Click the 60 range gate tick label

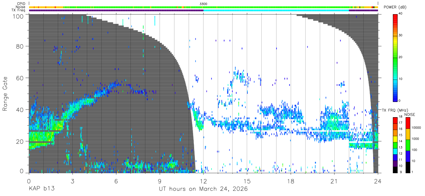tap(20, 78)
